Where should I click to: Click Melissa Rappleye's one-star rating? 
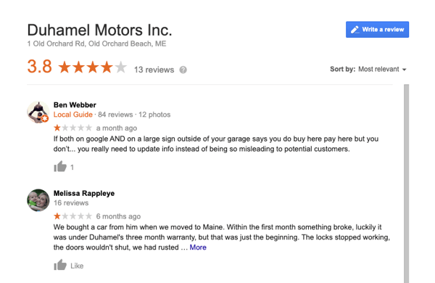72,216
